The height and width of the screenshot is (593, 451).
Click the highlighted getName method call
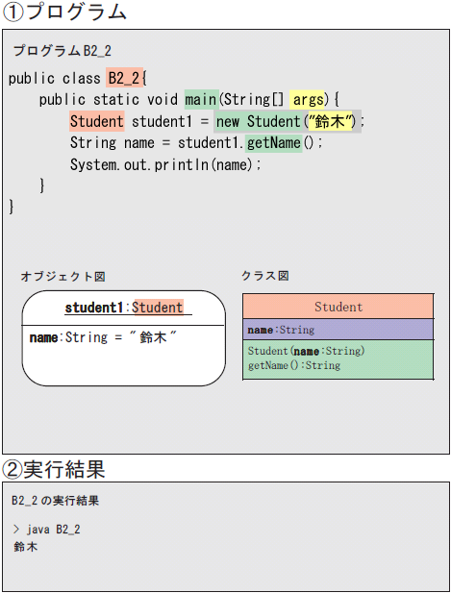tap(273, 143)
